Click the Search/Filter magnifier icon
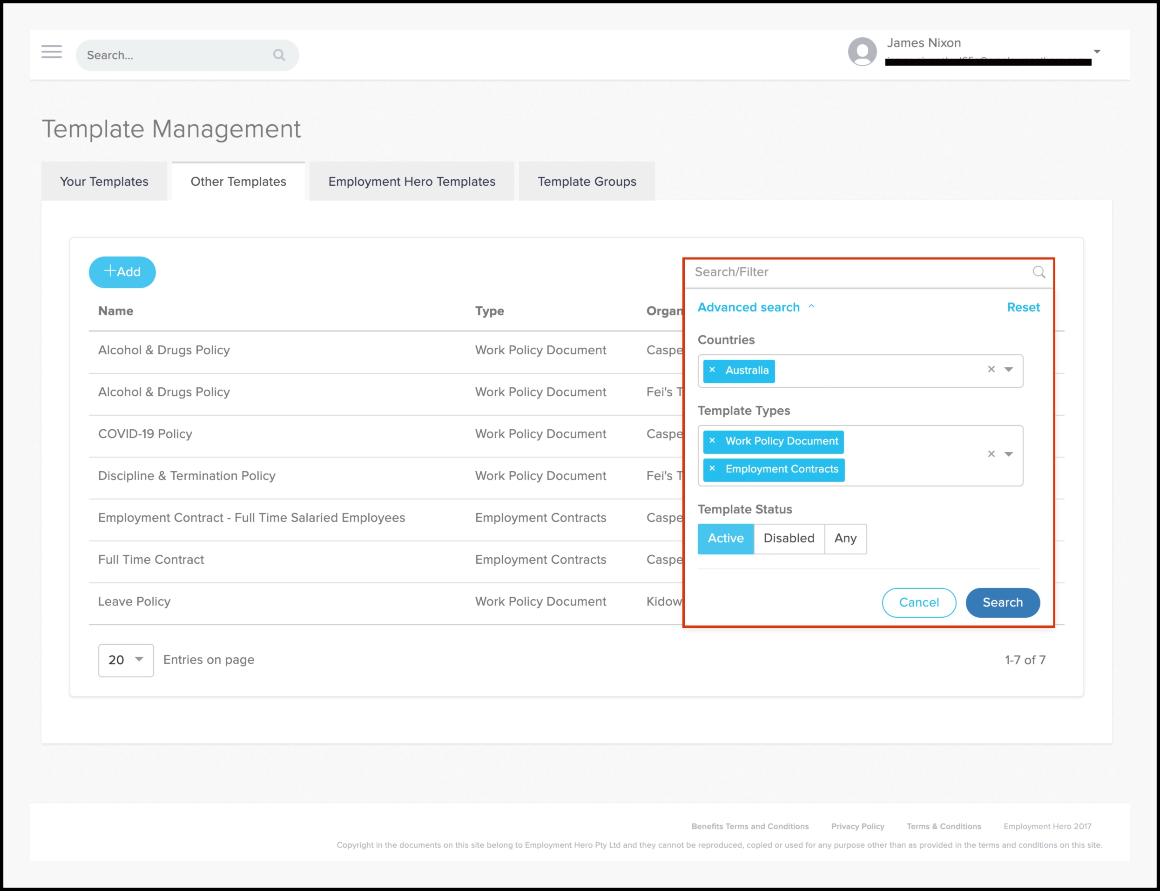The width and height of the screenshot is (1160, 891). click(x=1039, y=272)
